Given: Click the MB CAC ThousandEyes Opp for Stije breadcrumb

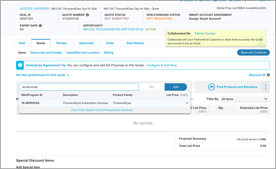Looking at the screenshot, I should point(74,9).
